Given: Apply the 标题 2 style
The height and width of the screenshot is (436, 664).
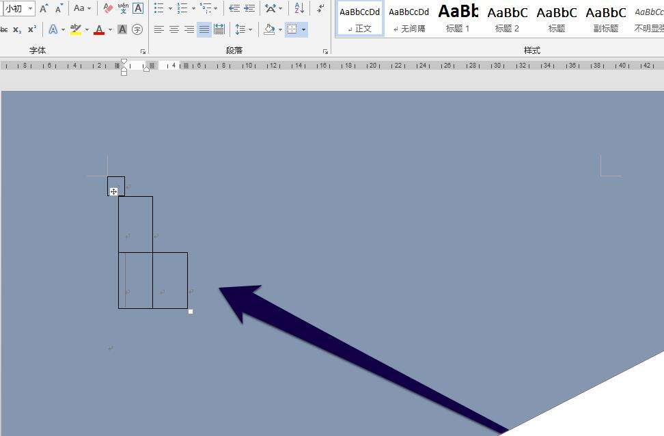Looking at the screenshot, I should pos(507,18).
